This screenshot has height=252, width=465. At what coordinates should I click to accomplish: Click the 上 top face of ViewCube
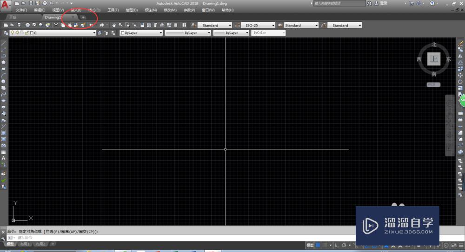(434, 59)
